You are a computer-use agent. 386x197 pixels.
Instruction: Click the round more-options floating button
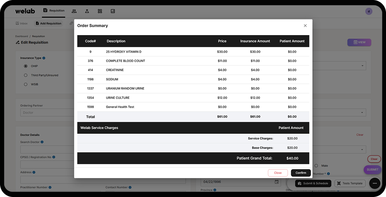[375, 183]
